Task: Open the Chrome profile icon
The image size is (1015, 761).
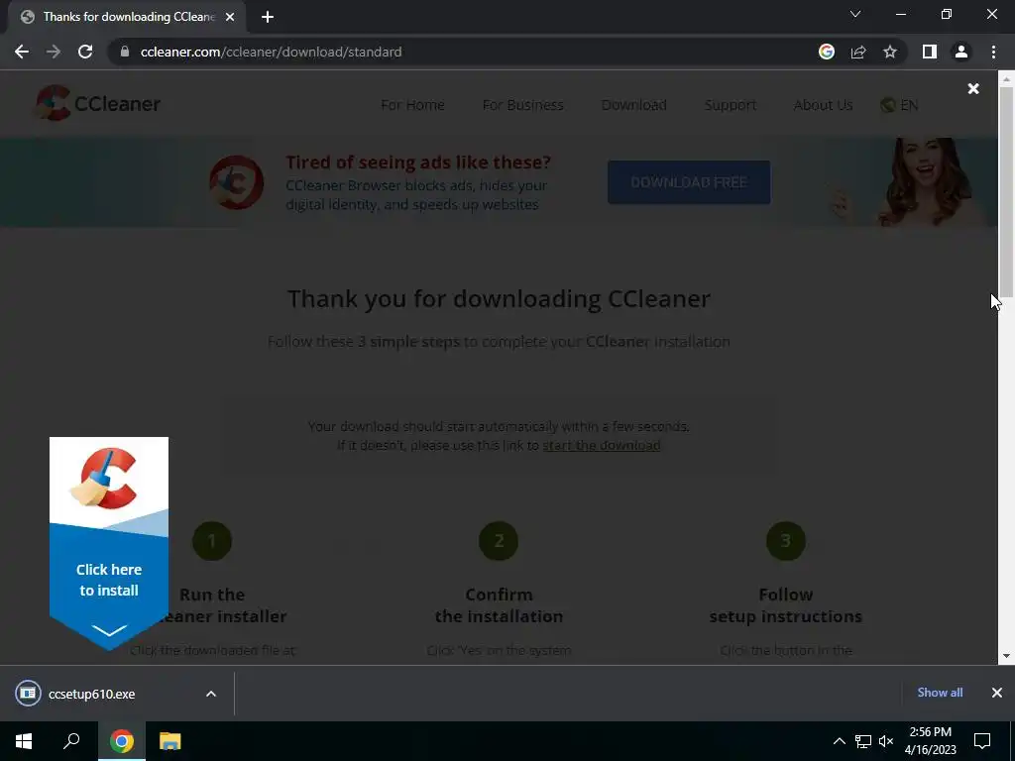Action: 961,52
